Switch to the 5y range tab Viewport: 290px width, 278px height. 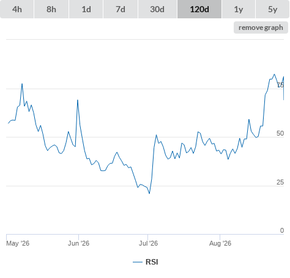click(272, 9)
